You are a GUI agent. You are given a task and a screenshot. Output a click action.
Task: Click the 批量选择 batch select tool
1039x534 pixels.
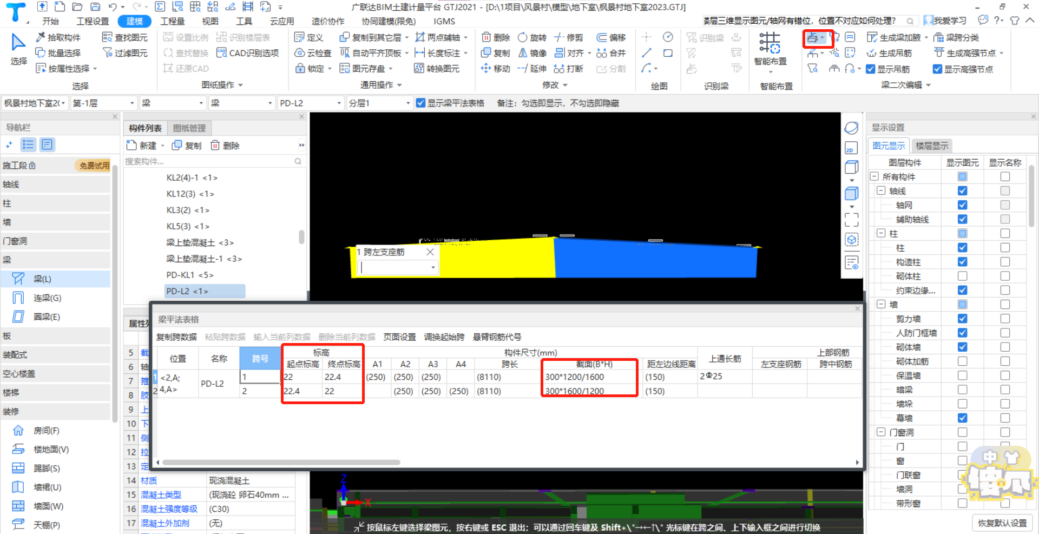pyautogui.click(x=58, y=53)
